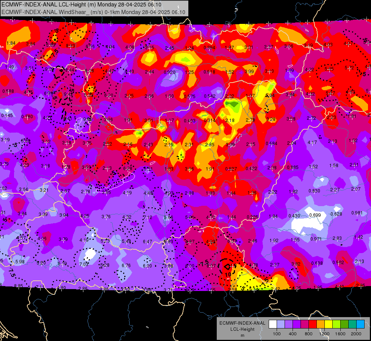
Task: Click the wind shear value 0.920
Action: point(169,72)
